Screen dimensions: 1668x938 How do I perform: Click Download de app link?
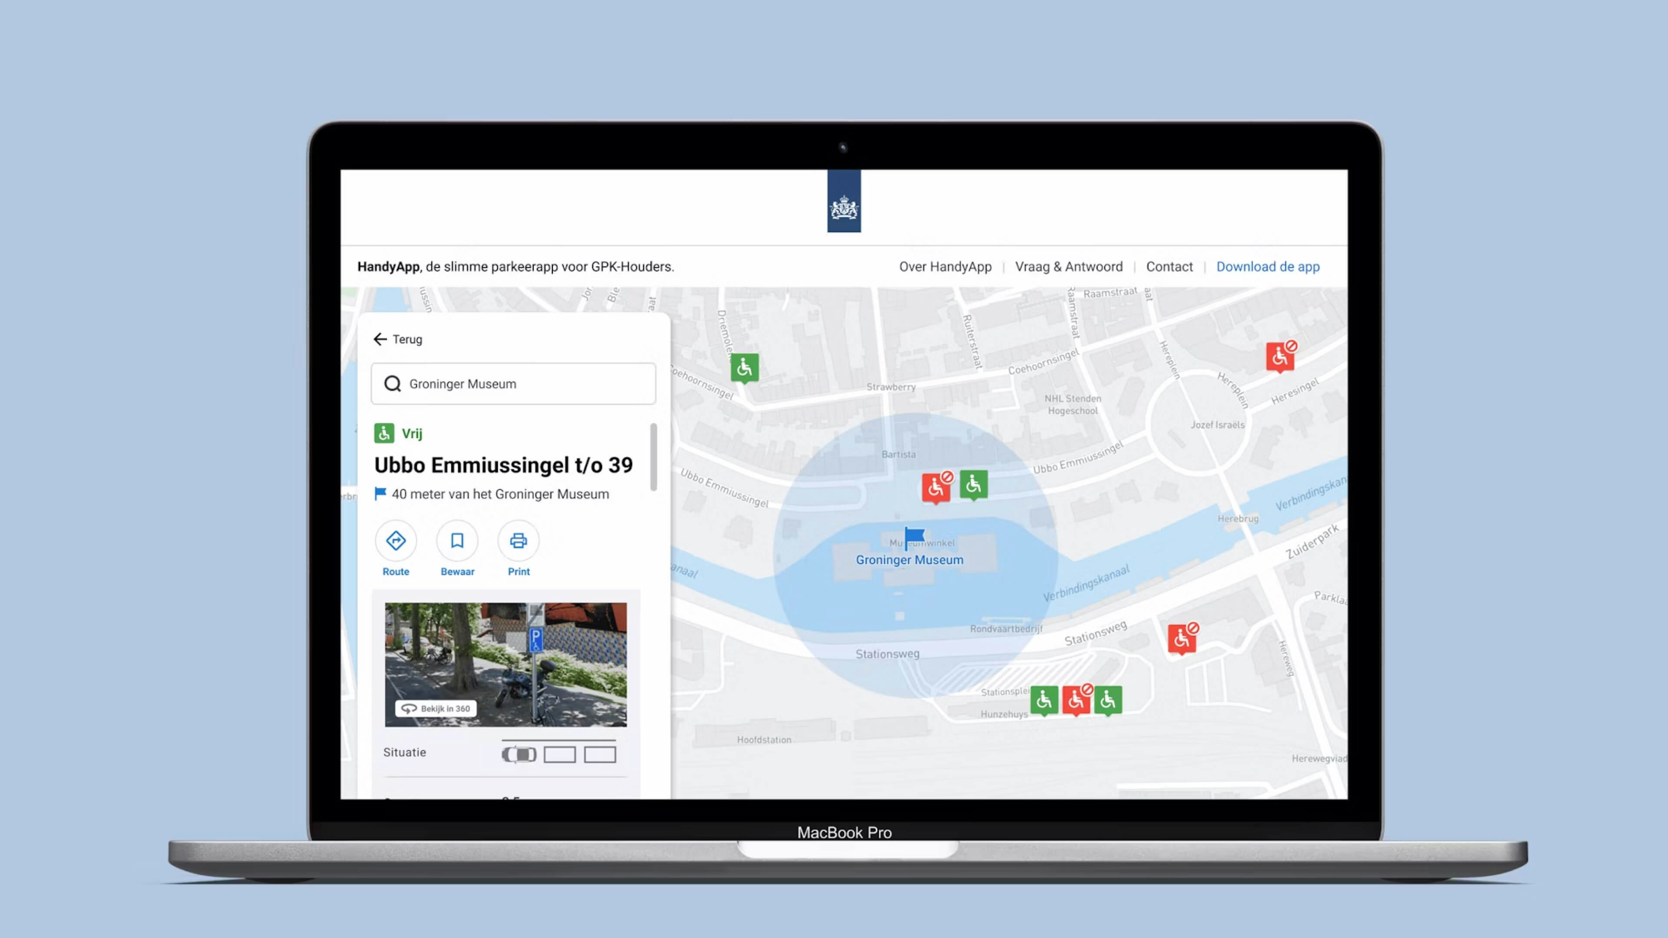coord(1267,267)
